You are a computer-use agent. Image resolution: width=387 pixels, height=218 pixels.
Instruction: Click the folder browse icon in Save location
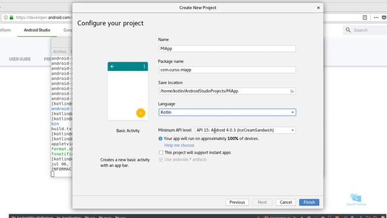click(x=292, y=91)
